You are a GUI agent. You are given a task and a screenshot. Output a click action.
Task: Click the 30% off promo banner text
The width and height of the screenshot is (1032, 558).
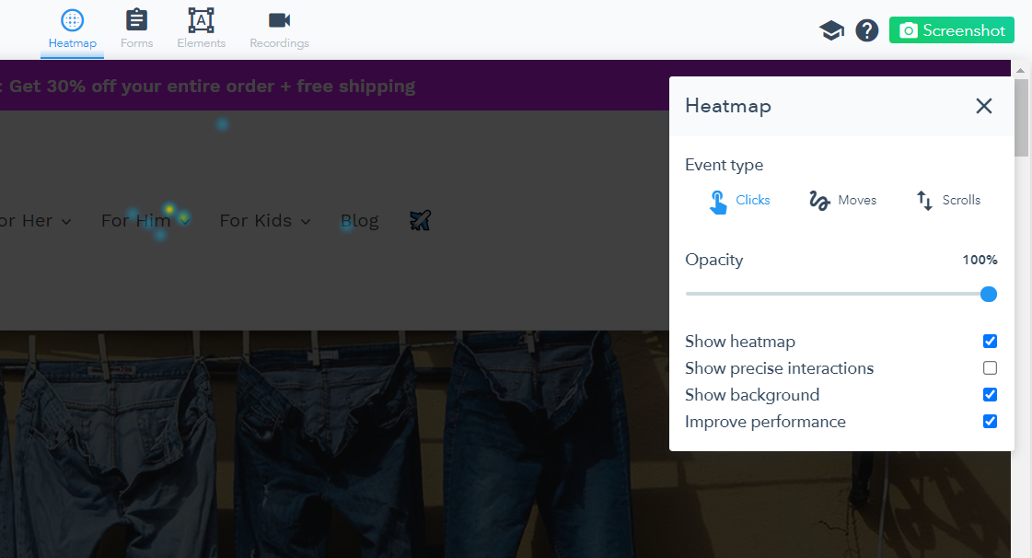click(208, 87)
